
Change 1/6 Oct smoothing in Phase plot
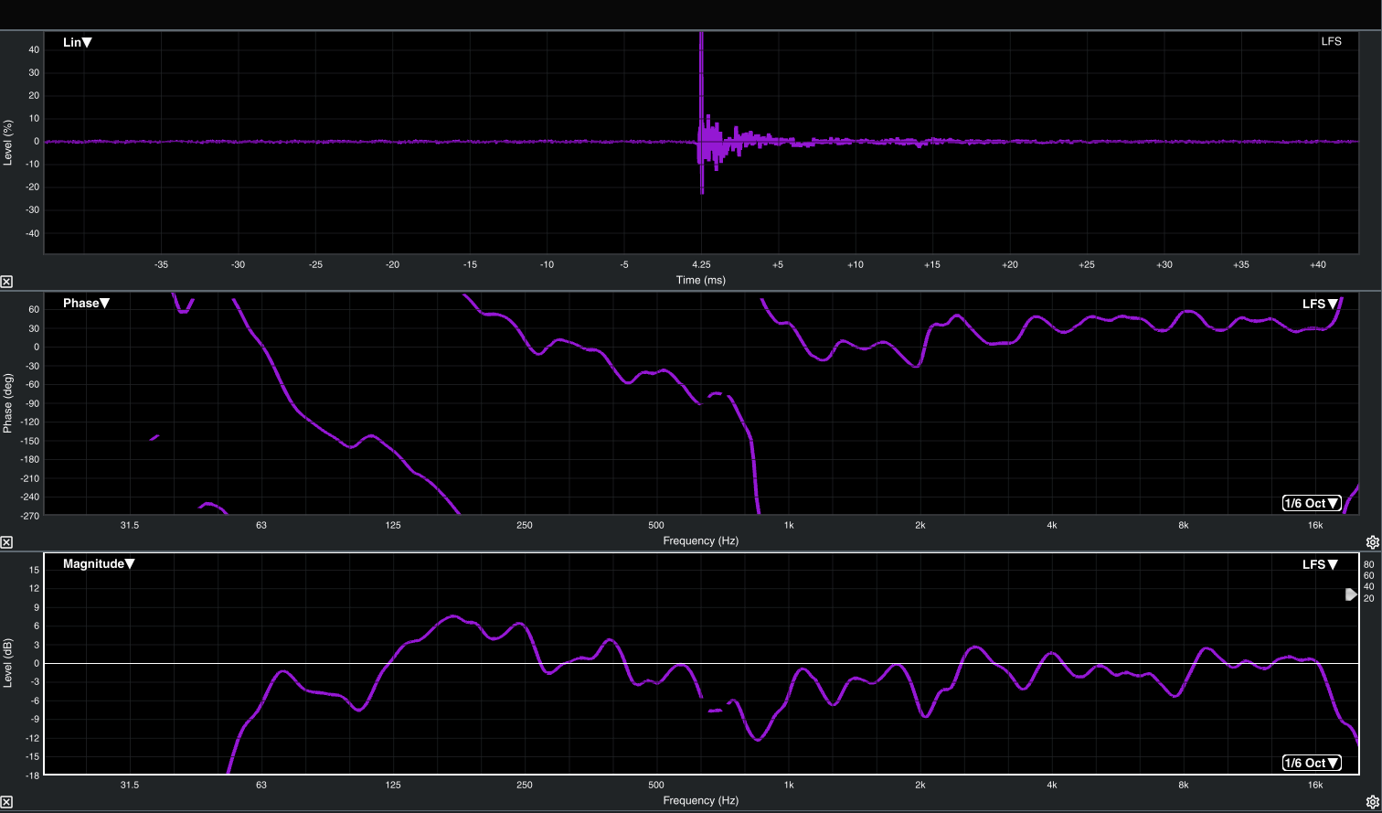point(1312,503)
